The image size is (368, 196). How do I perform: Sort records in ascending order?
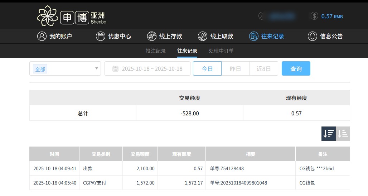[343, 134]
